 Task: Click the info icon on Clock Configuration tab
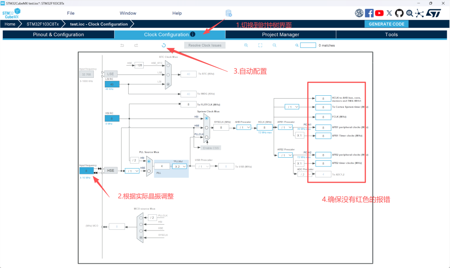pos(192,35)
